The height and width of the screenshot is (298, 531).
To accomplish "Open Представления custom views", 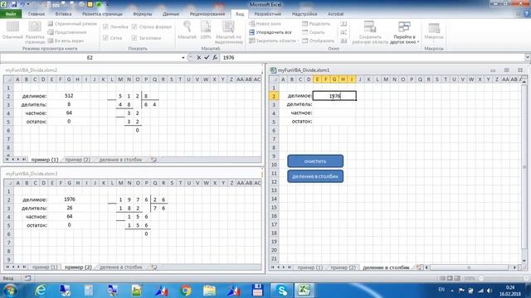I will 67,32.
